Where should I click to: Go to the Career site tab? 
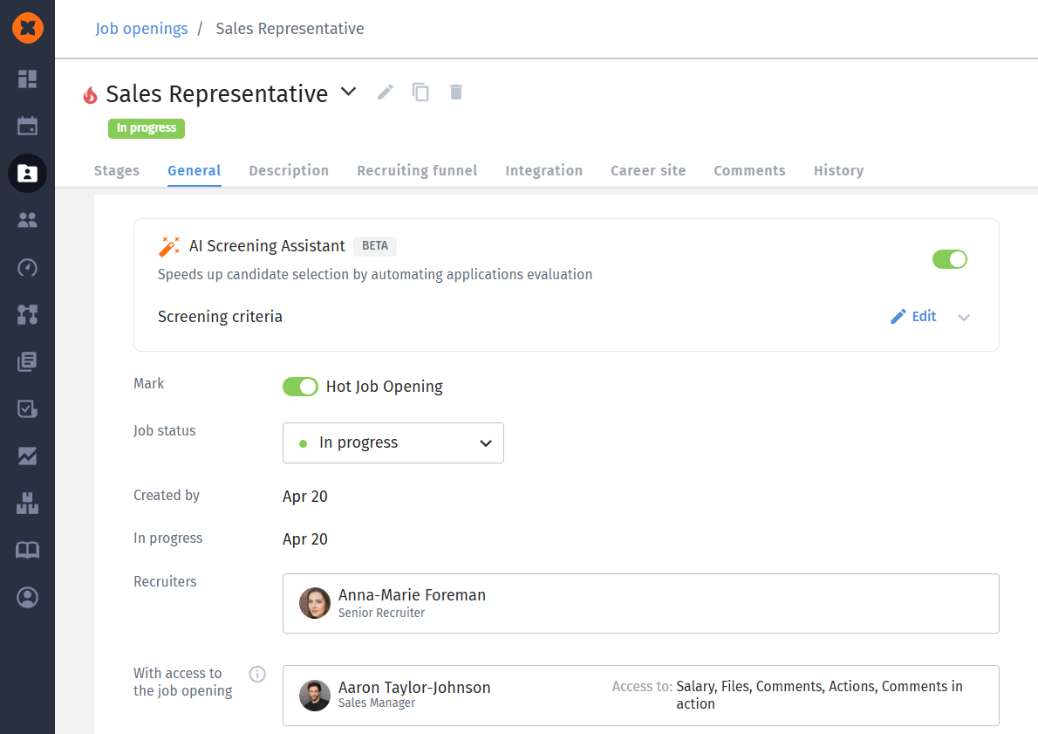[x=648, y=171]
